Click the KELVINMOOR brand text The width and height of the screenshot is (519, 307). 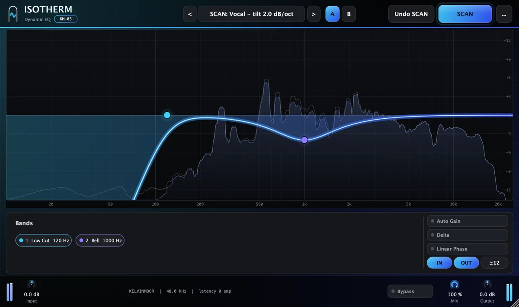pyautogui.click(x=141, y=291)
